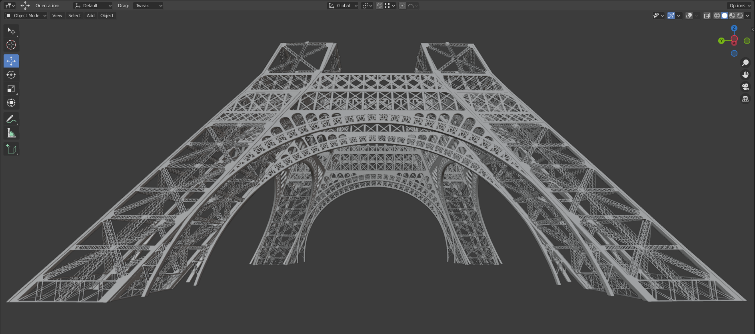Select the Annotate pencil tool
Screen dimensions: 755x334
[11, 119]
